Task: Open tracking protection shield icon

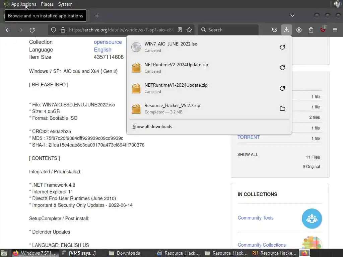Action: click(x=53, y=30)
